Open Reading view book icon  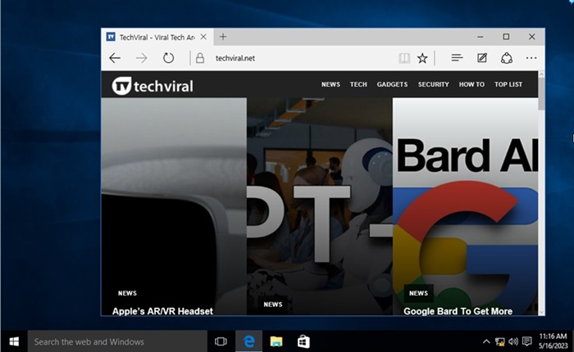404,58
